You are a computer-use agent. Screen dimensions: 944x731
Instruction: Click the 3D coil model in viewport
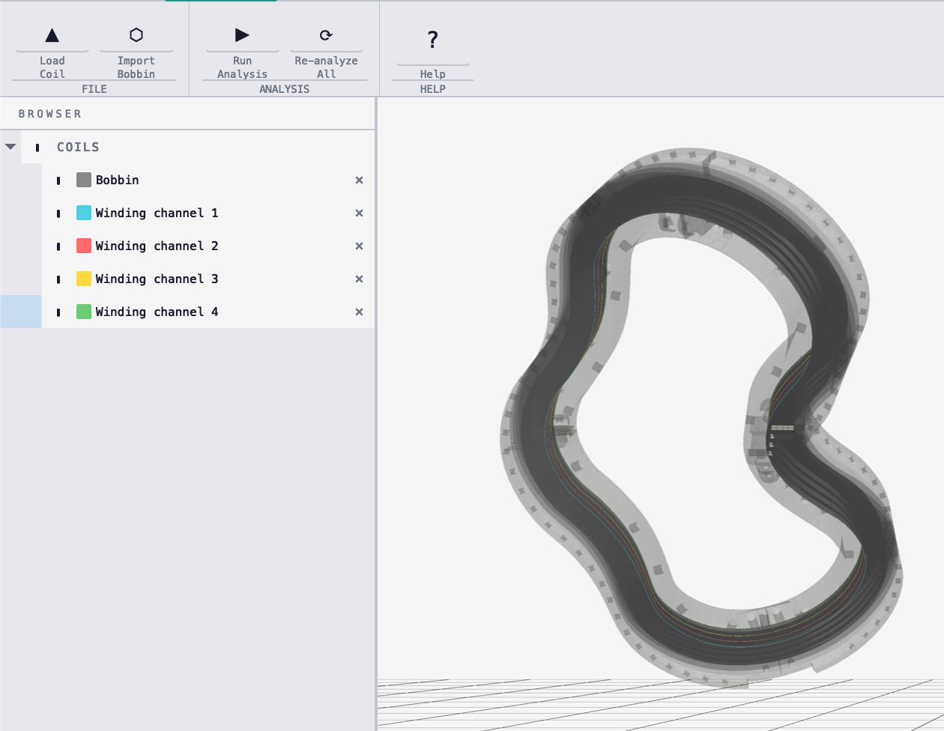pos(701,416)
